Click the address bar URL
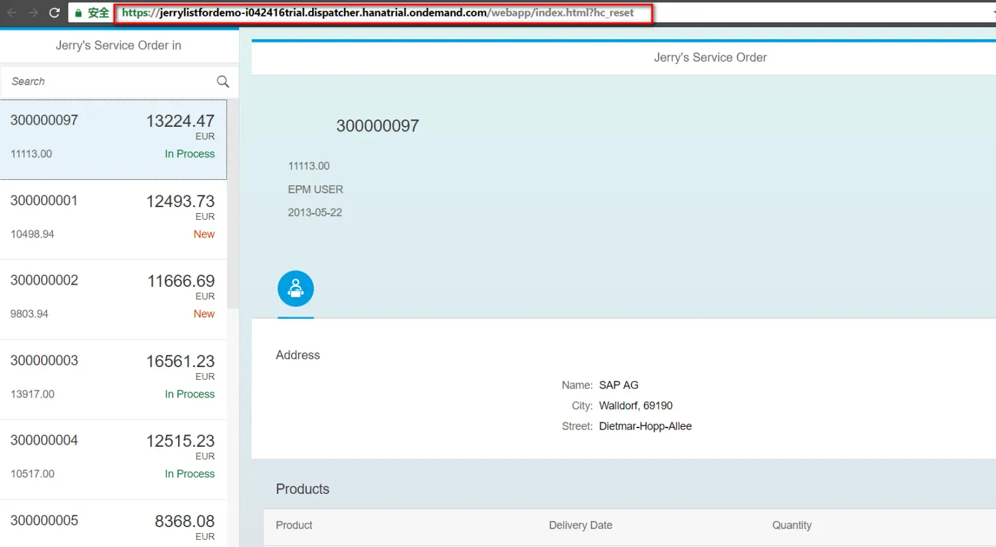Image resolution: width=996 pixels, height=547 pixels. pos(378,13)
